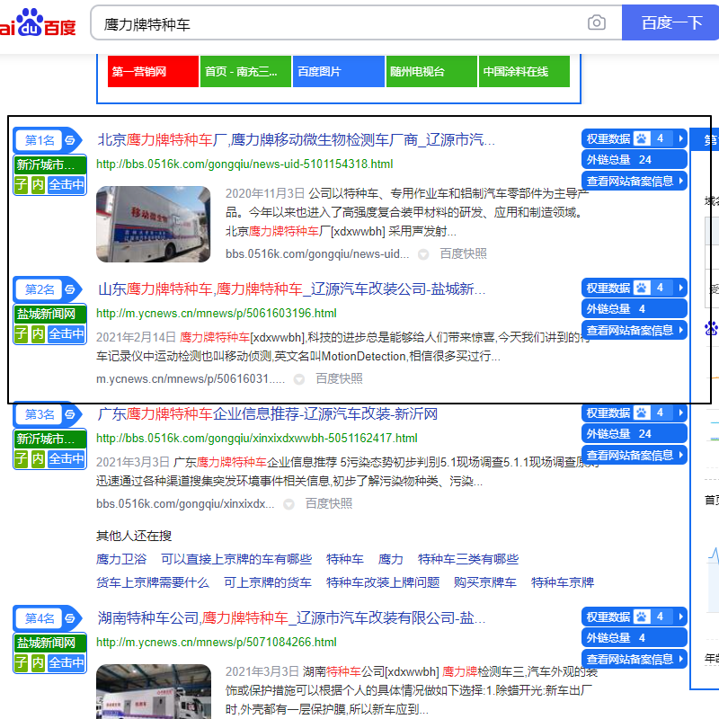Go to the Baidu logo homepage
The height and width of the screenshot is (719, 719).
pos(38,22)
